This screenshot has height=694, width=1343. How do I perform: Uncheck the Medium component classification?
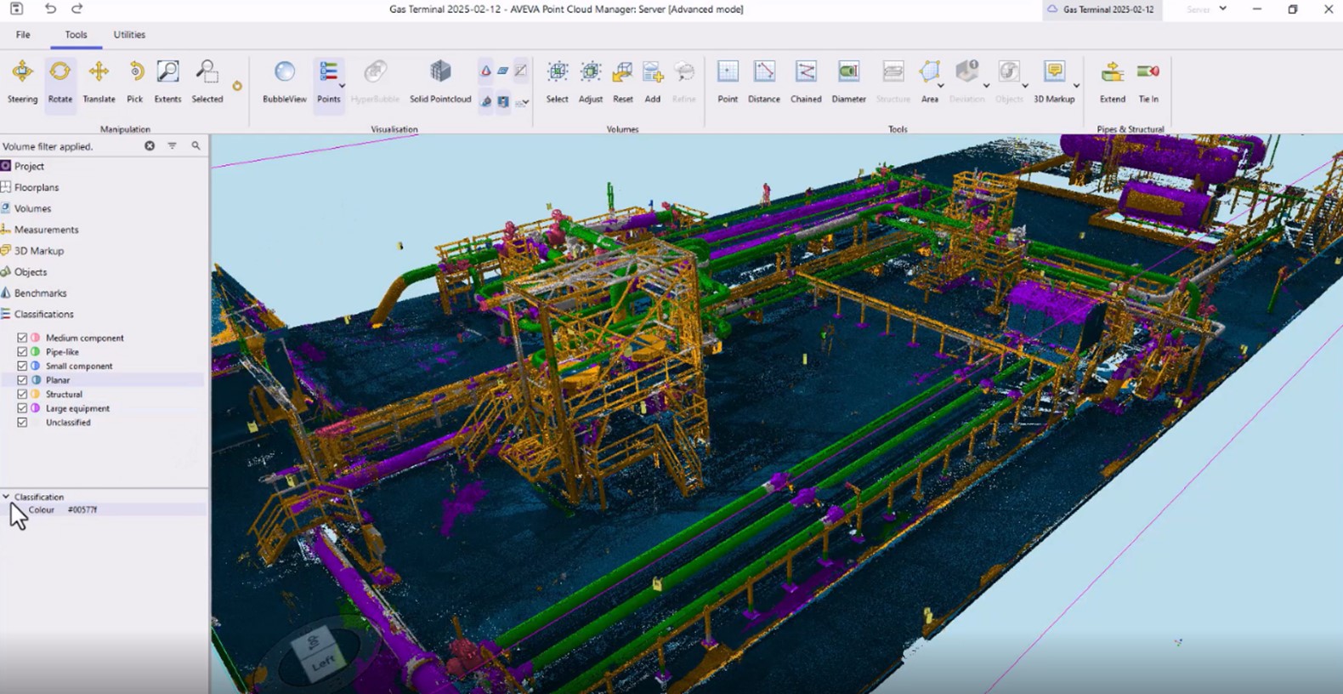(22, 338)
